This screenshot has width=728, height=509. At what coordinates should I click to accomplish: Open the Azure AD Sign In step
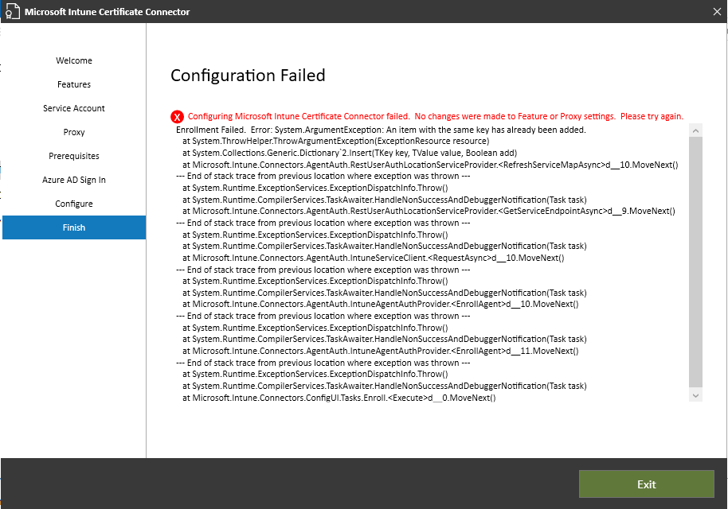[x=74, y=180]
